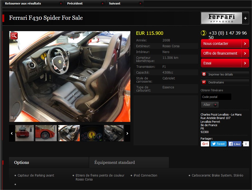Advance thumbnails with right arrow
The image size is (252, 190).
coord(127,133)
